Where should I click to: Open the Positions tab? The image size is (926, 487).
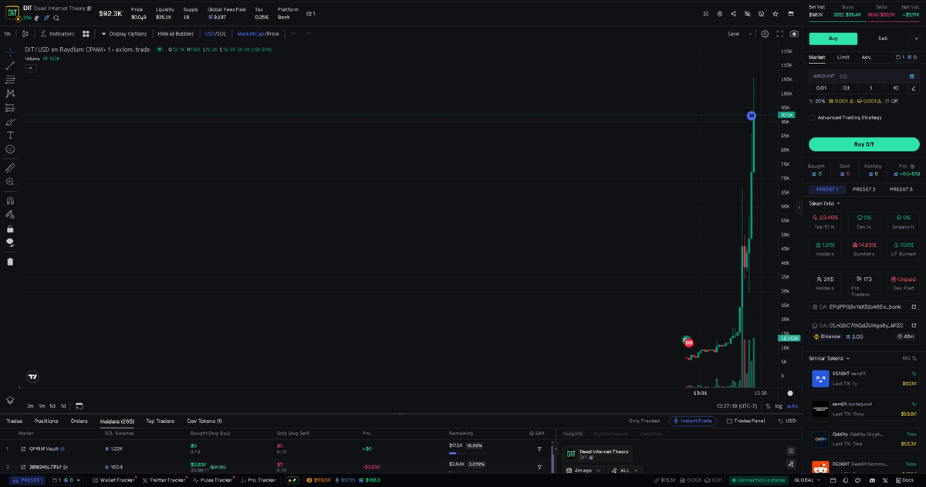click(x=46, y=421)
